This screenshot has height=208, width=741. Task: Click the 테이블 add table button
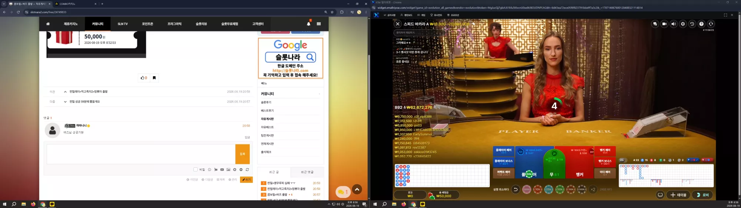tap(678, 195)
